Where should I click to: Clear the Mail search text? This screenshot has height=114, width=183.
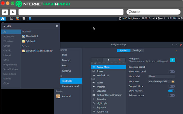[x=56, y=26]
